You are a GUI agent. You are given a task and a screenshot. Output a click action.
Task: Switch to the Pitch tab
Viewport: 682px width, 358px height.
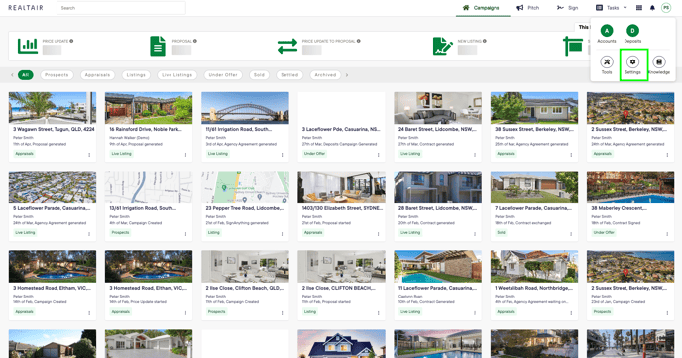[528, 8]
